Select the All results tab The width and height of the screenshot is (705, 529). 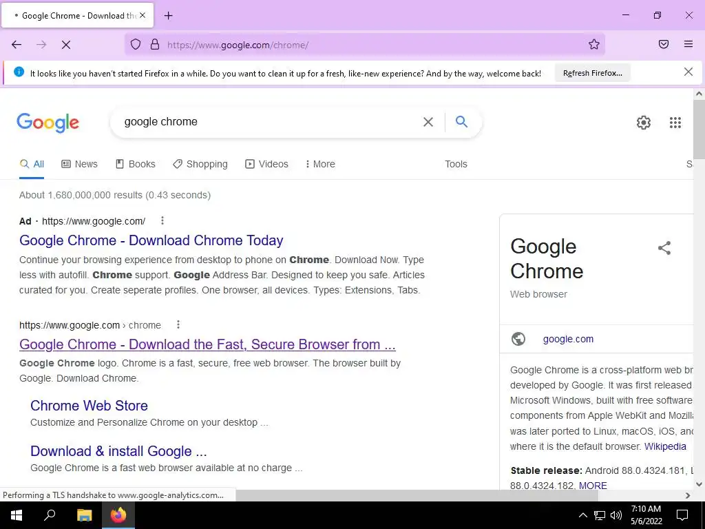point(32,164)
